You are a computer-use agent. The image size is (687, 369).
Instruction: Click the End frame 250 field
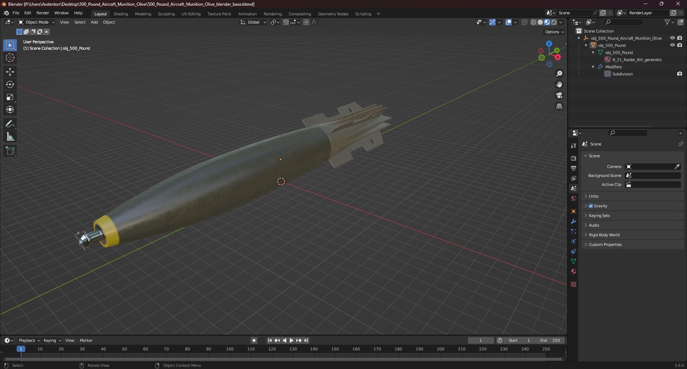pyautogui.click(x=550, y=340)
